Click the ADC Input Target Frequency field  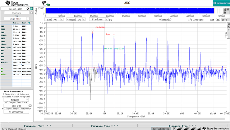point(16,112)
